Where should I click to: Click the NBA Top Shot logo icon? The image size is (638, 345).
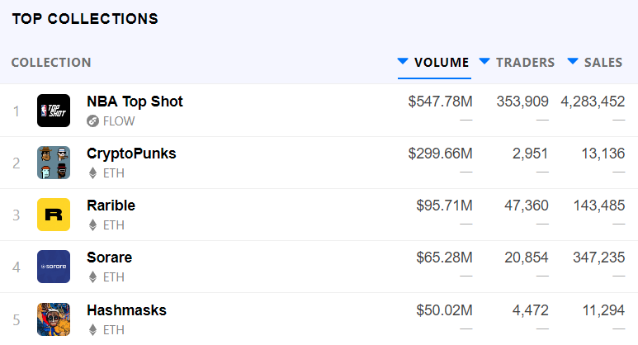(x=54, y=111)
